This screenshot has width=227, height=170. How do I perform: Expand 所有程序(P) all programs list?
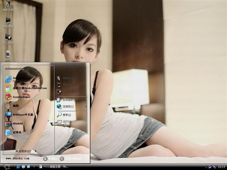coord(26,151)
